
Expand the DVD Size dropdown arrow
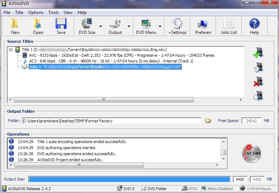101,26
